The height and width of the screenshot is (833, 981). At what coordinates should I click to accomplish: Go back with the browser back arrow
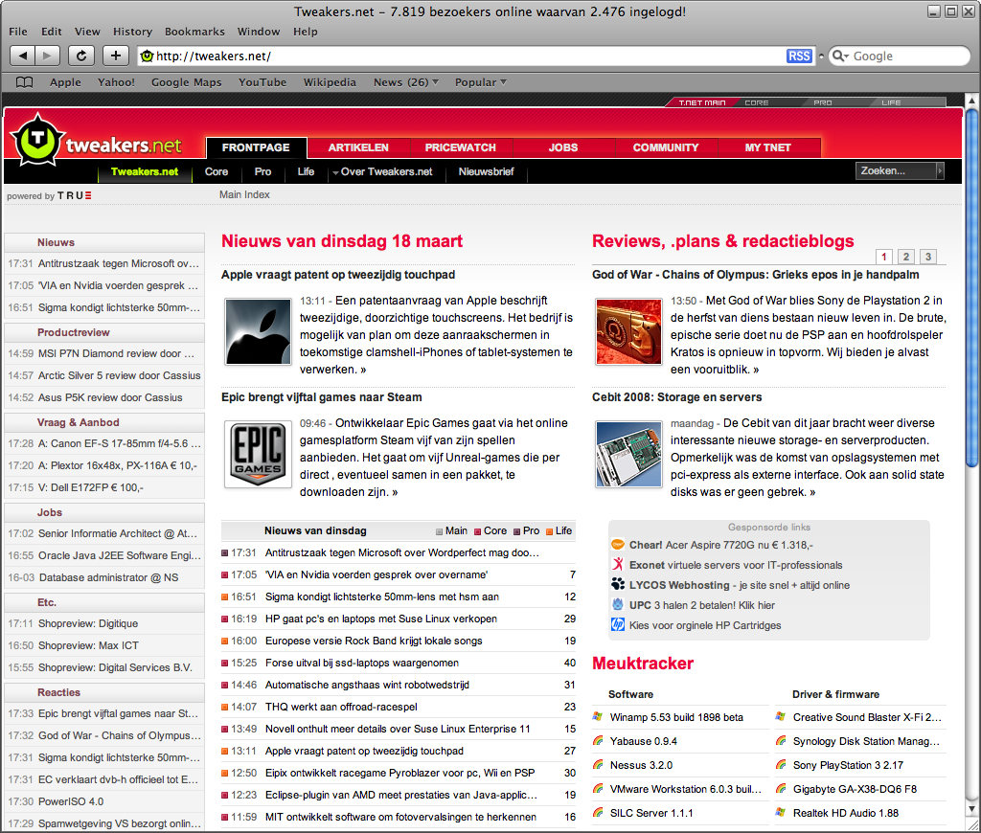(x=23, y=56)
